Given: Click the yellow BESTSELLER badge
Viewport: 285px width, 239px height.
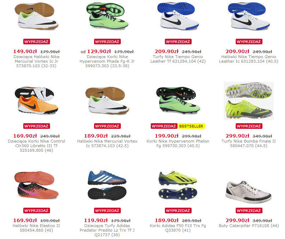Looking at the screenshot, I should point(191,126).
